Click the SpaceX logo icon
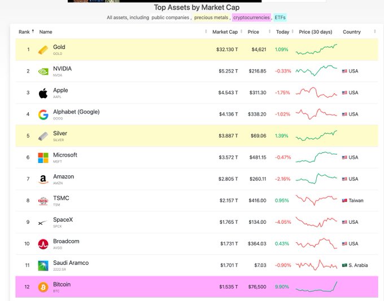Screen dimensions: 384x301 click(42, 223)
